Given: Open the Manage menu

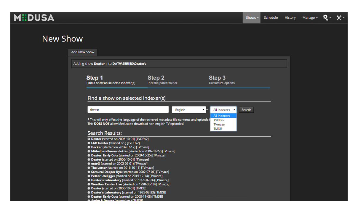Looking at the screenshot, I should (x=310, y=18).
